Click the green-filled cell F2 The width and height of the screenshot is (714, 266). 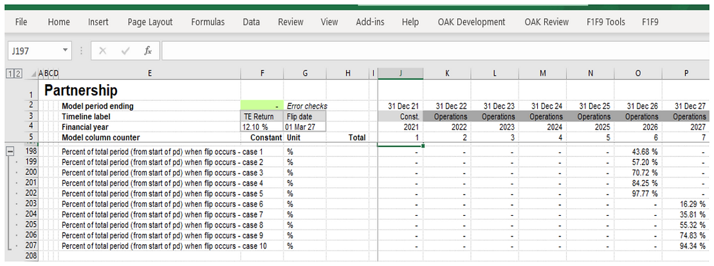[262, 106]
